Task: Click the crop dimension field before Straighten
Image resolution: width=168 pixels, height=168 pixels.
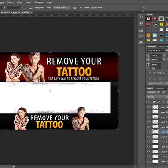Action: pos(14,8)
